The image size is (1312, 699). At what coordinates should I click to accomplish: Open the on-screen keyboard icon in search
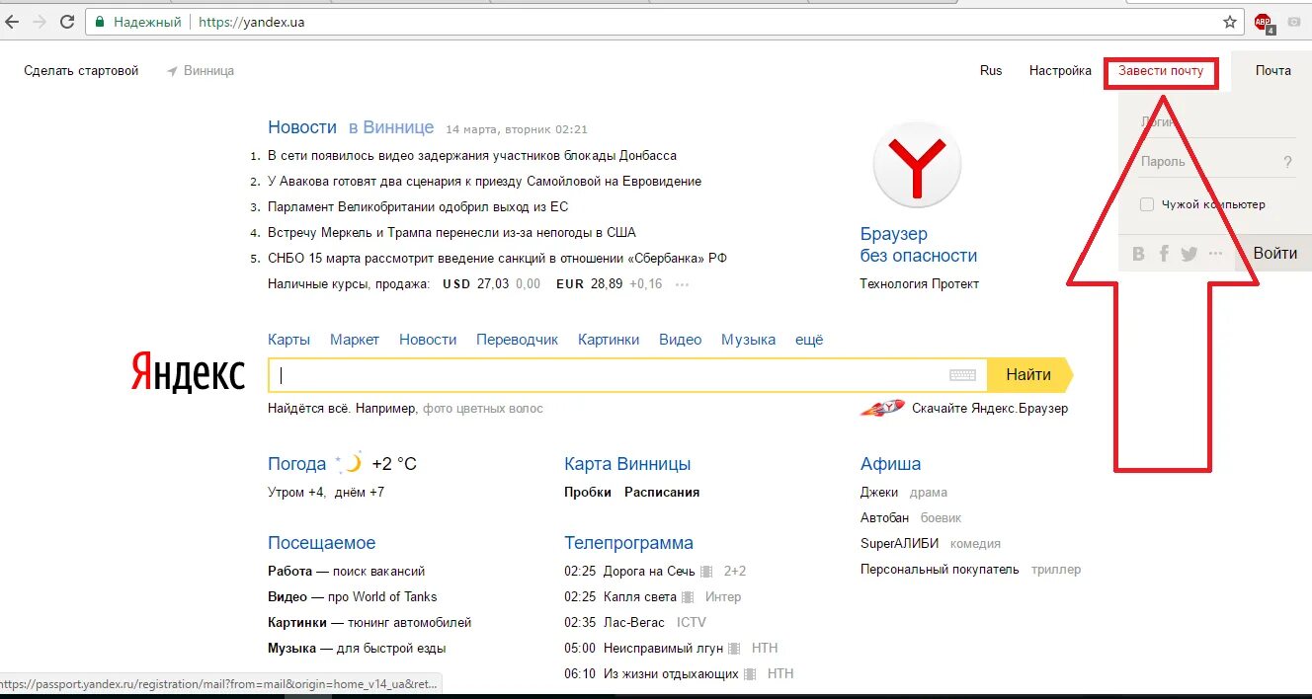[x=962, y=375]
